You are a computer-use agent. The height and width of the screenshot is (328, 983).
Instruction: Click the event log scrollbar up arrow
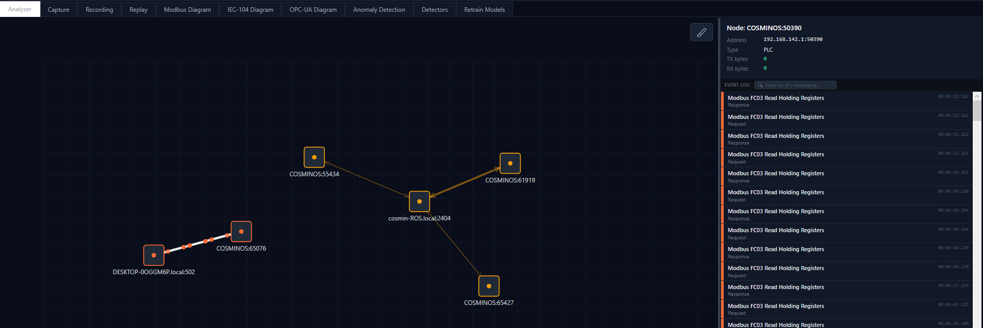pyautogui.click(x=977, y=96)
